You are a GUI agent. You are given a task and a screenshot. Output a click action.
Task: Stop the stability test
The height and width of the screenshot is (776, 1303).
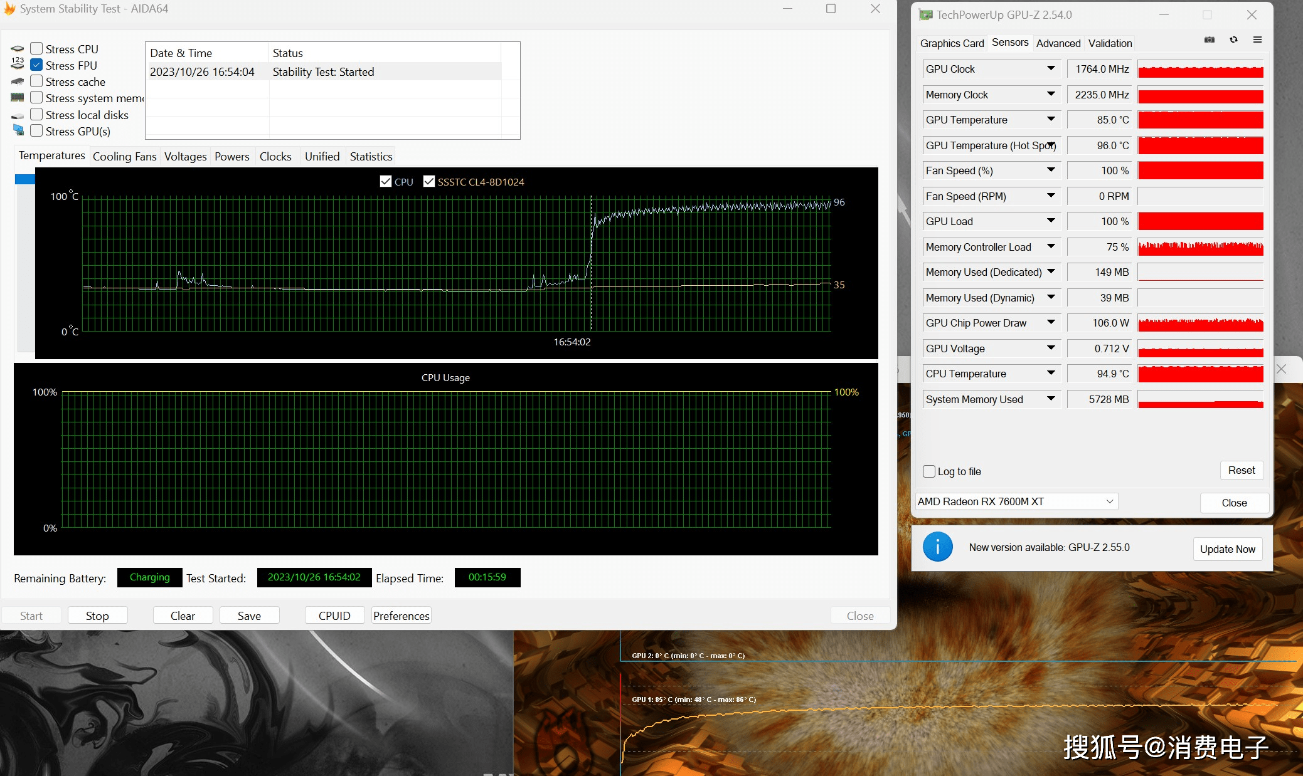(x=97, y=616)
